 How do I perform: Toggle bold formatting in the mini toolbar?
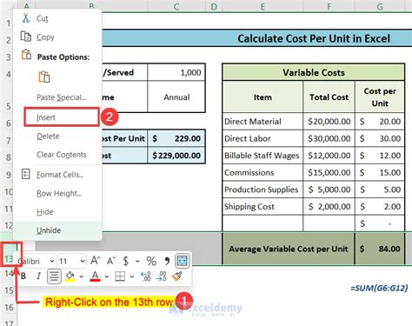(x=23, y=276)
